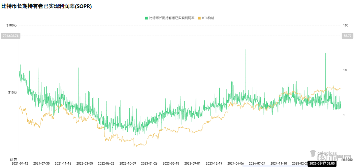Click the 2022-06-22 date on the x-axis
This screenshot has height=167, width=355.
[x=106, y=164]
